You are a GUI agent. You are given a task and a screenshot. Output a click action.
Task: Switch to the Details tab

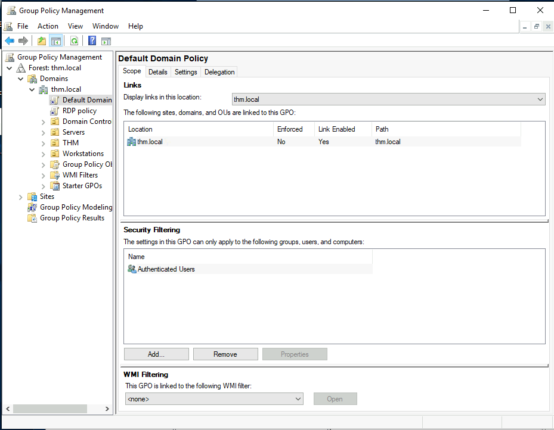click(x=157, y=72)
